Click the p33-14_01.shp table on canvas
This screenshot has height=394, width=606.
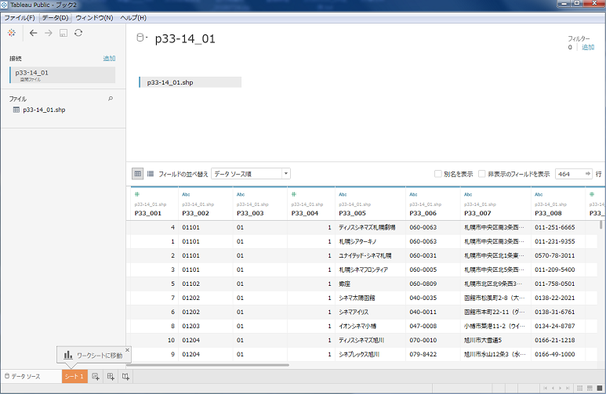[x=191, y=82]
